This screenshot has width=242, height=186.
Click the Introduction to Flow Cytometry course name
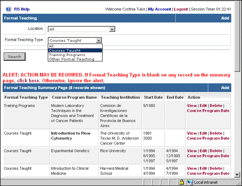pos(71,136)
